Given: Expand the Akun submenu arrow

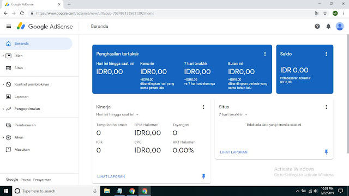Looking at the screenshot, I should coord(3,137).
